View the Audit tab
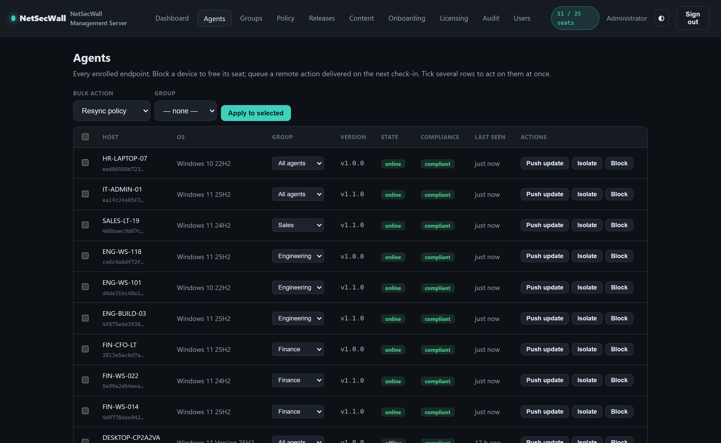This screenshot has width=721, height=443. (491, 18)
